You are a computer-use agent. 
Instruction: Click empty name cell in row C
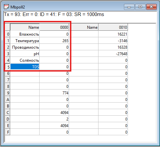[25, 112]
